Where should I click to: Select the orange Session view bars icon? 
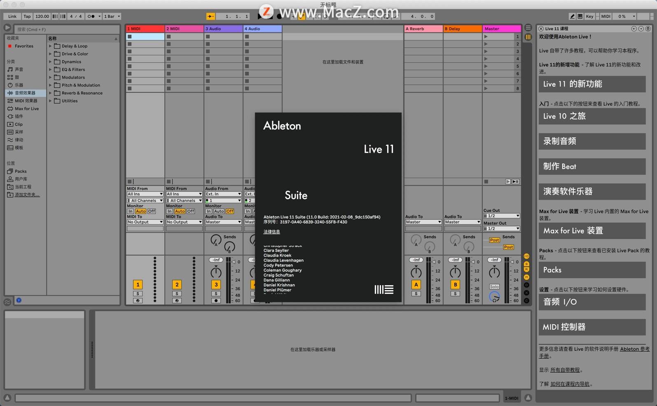(528, 37)
